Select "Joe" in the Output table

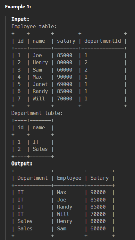click(62, 200)
